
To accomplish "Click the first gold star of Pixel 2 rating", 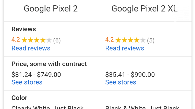I will click(24, 40).
